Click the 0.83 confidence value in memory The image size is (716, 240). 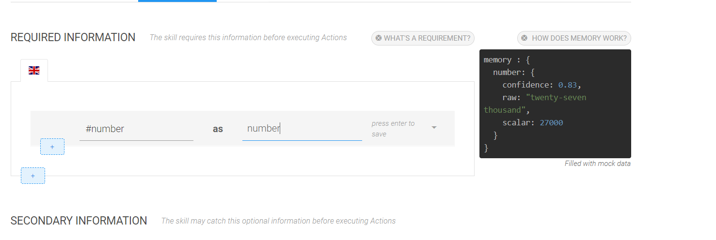(567, 85)
